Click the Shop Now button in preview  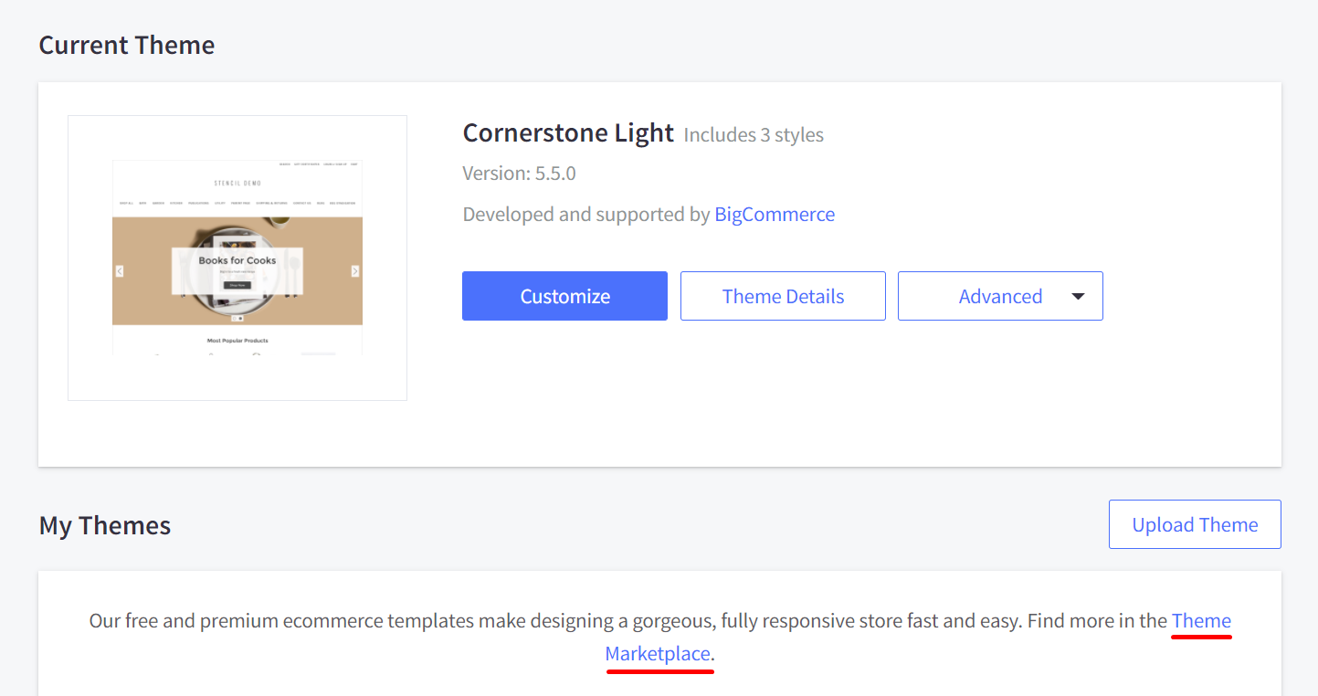[237, 285]
